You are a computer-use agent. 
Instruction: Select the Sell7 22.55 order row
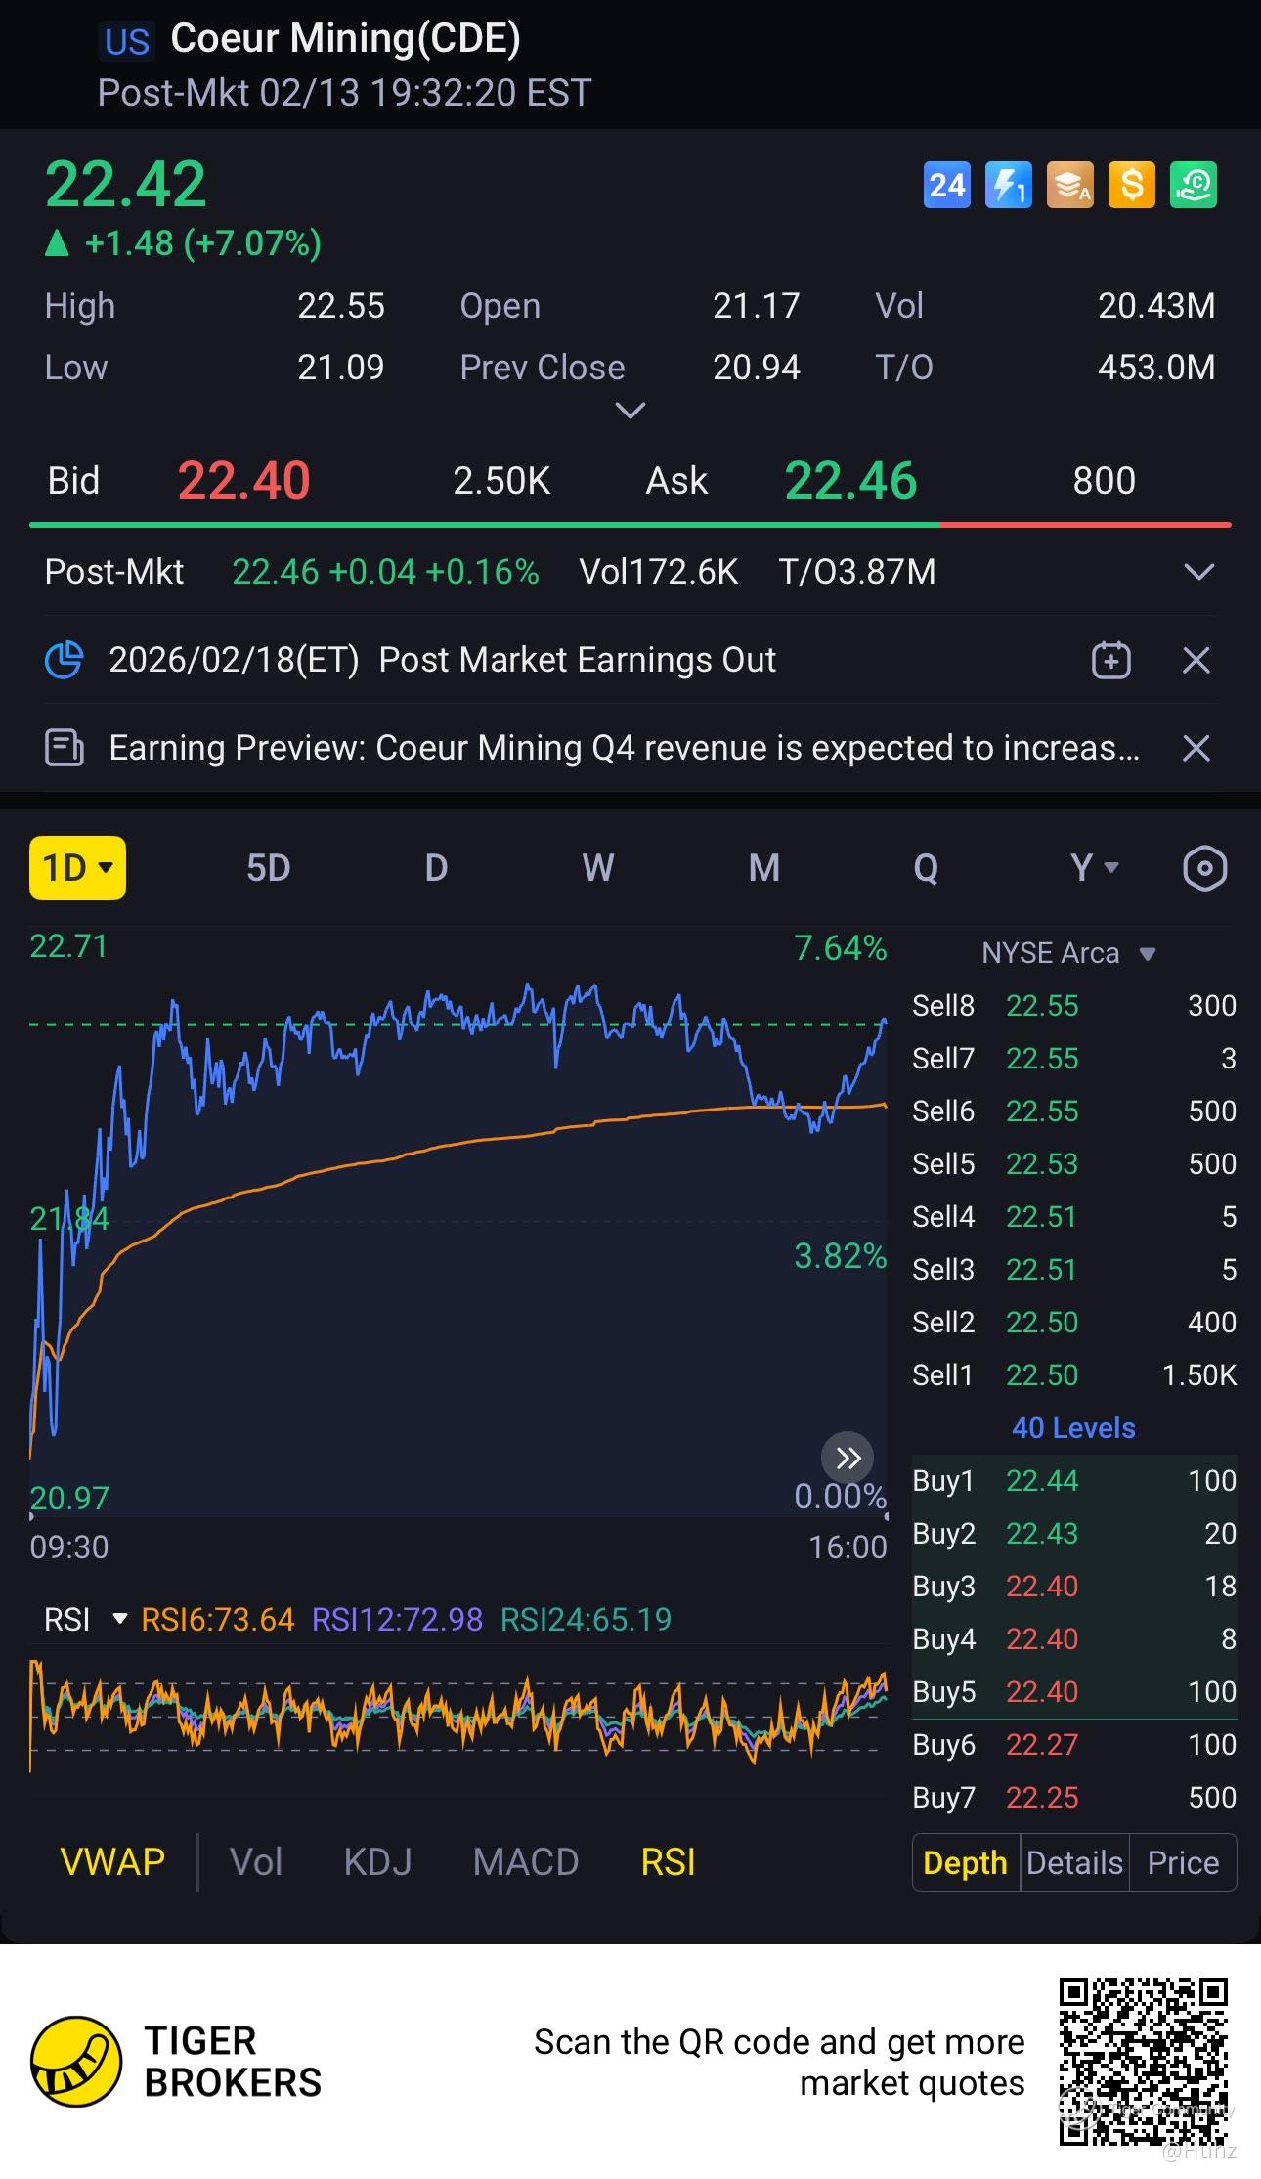click(x=1074, y=1059)
